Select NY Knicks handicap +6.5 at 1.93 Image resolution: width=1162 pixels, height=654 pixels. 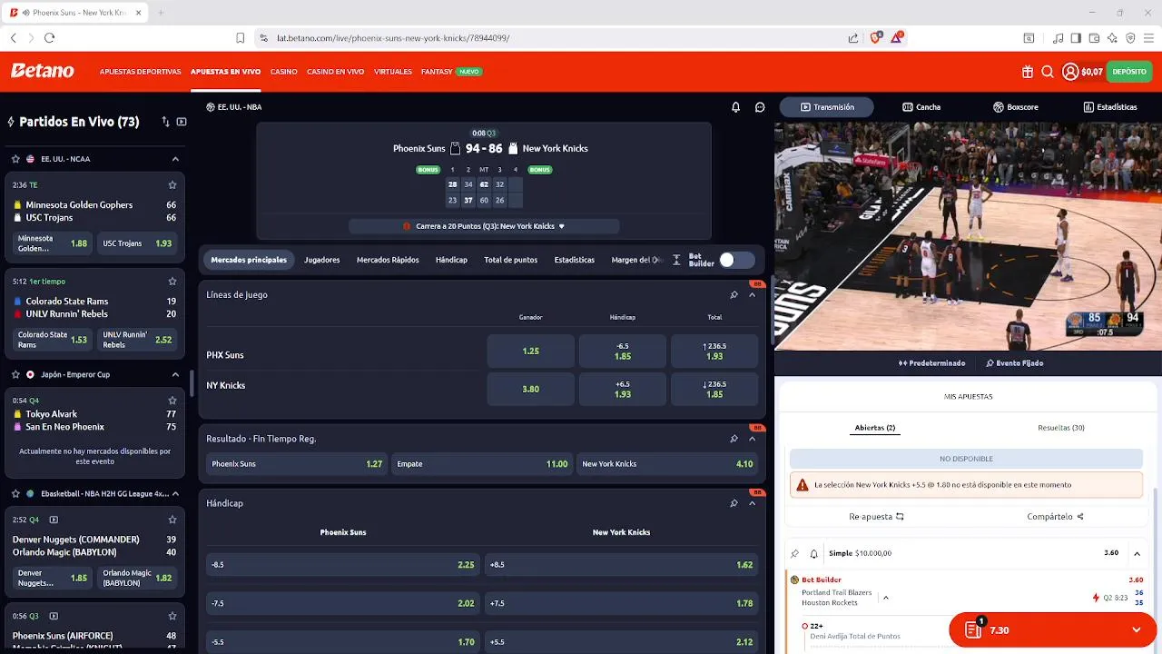click(x=623, y=389)
